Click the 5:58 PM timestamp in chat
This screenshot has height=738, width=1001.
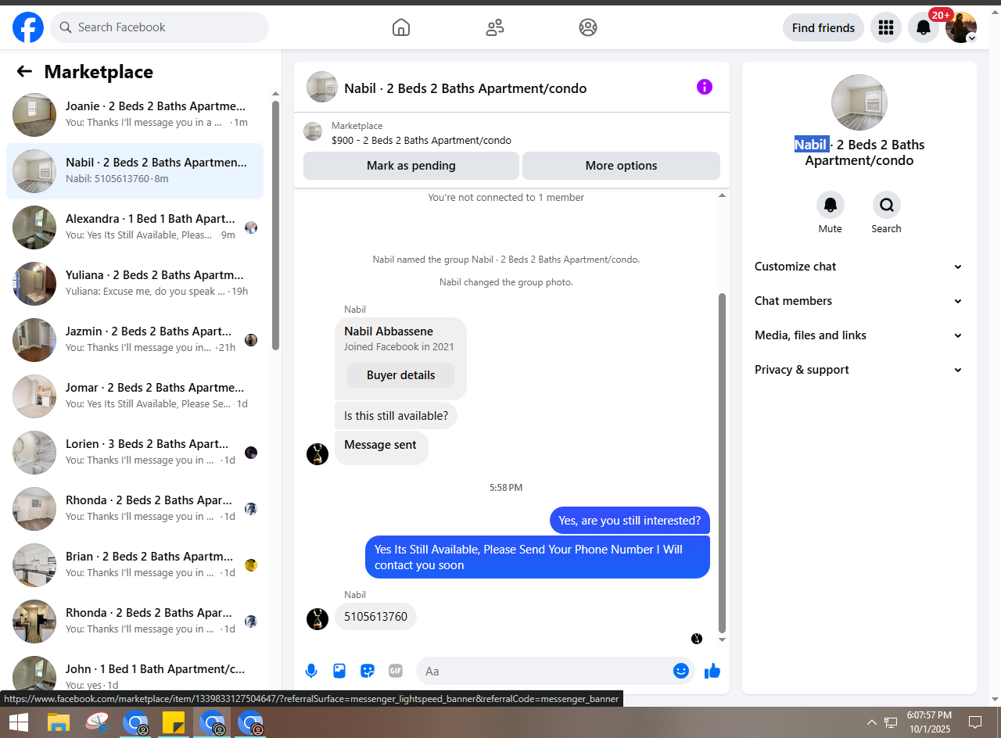click(x=506, y=488)
